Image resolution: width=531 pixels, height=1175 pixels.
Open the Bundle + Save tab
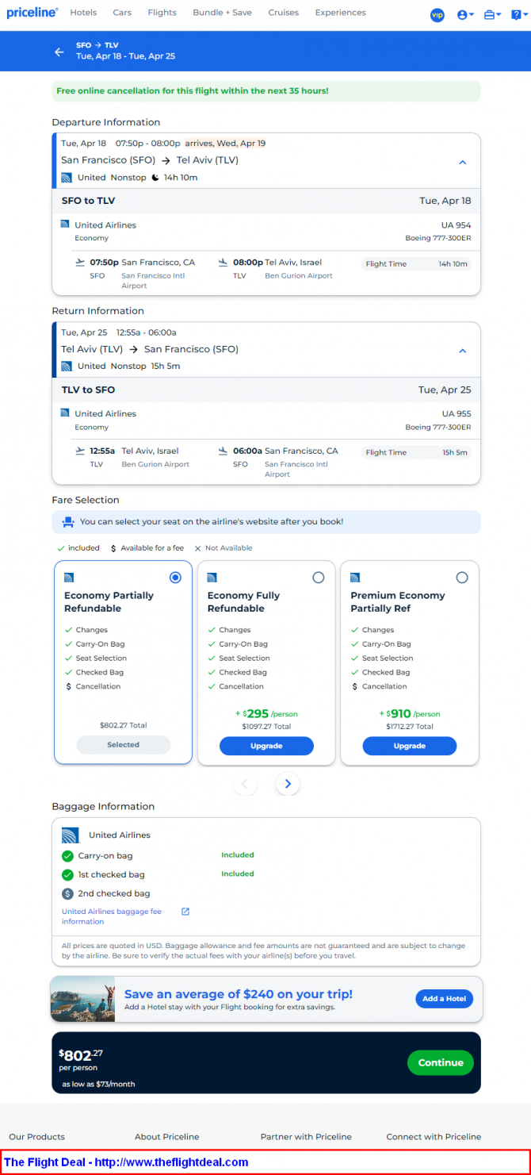pos(222,13)
